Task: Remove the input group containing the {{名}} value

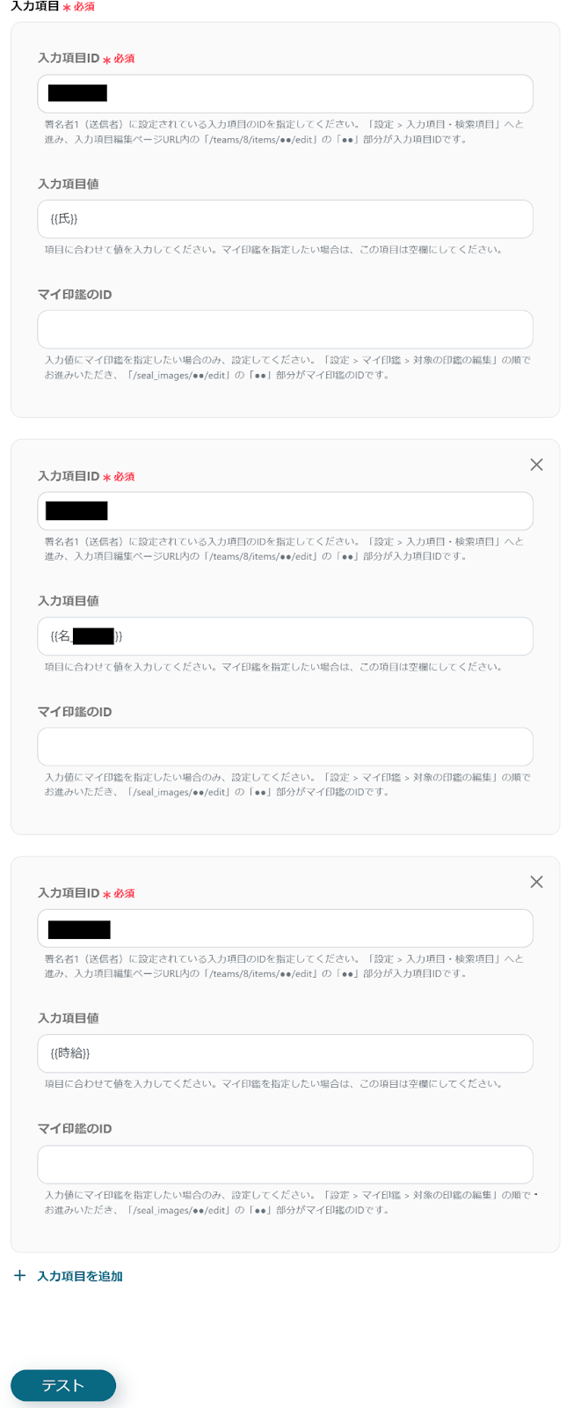Action: click(536, 465)
